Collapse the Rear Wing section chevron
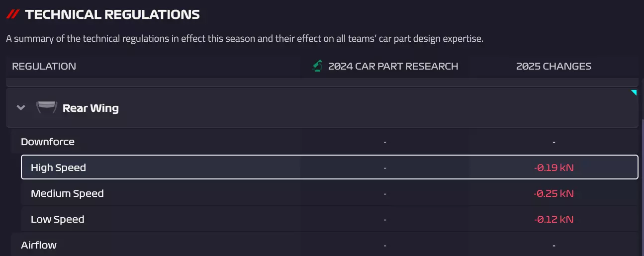The width and height of the screenshot is (644, 256). [21, 108]
